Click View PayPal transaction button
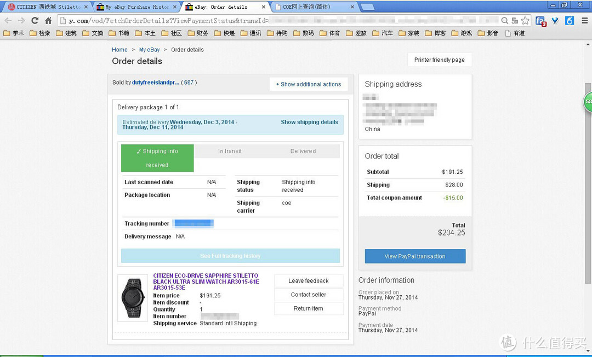The image size is (592, 357). (x=415, y=256)
